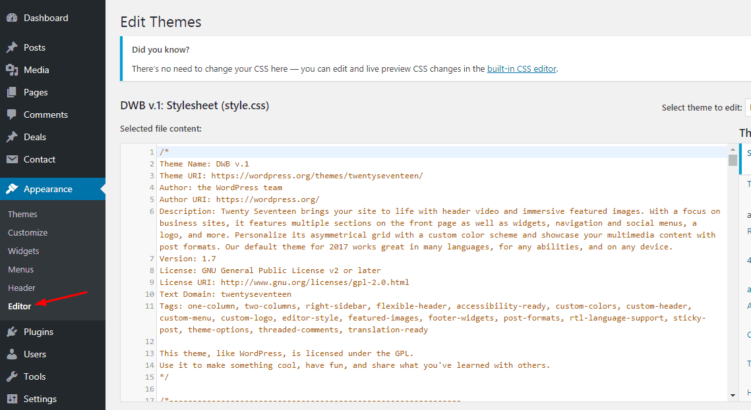Select Themes in the Appearance submenu
The width and height of the screenshot is (751, 410).
pyautogui.click(x=22, y=213)
